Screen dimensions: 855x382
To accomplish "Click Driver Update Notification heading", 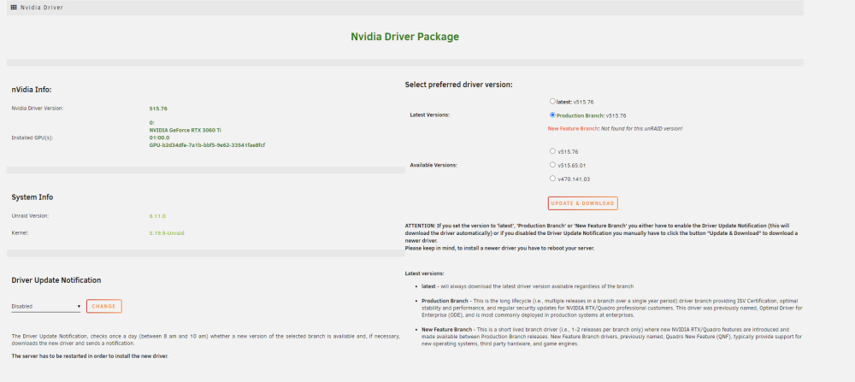I will (56, 280).
